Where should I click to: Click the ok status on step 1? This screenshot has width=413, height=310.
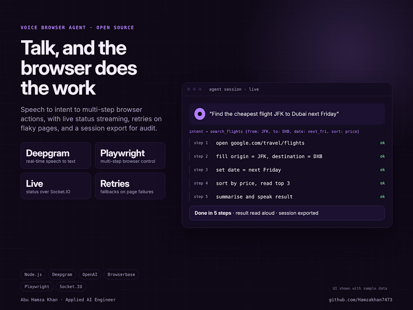pos(383,143)
